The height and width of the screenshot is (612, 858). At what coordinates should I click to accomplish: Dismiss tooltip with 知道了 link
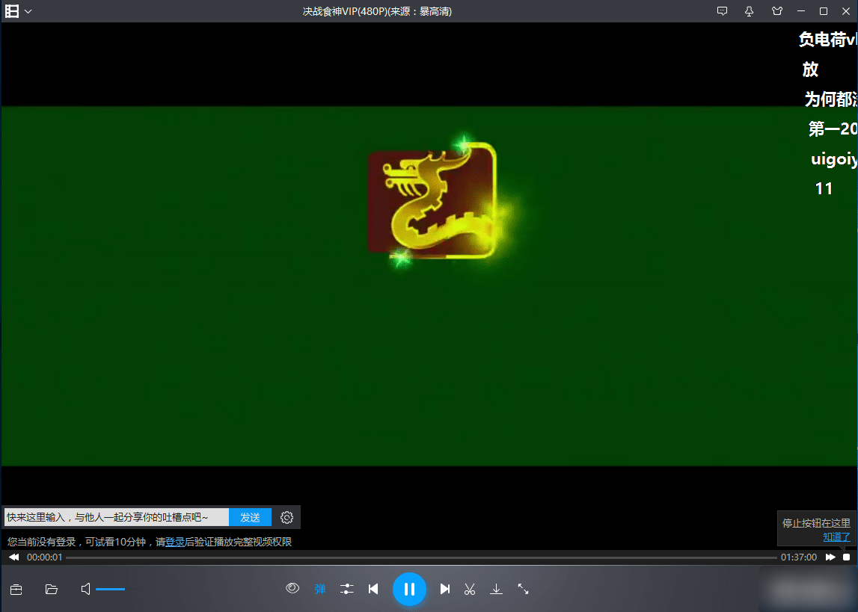point(836,537)
